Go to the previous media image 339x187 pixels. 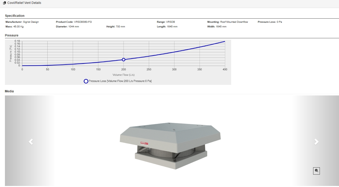click(31, 142)
